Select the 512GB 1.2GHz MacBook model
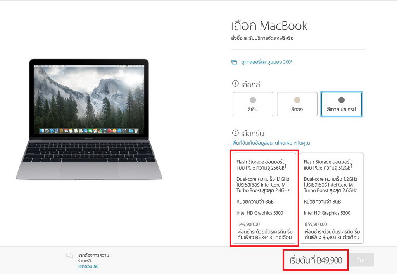The width and height of the screenshot is (397, 274). 332,198
